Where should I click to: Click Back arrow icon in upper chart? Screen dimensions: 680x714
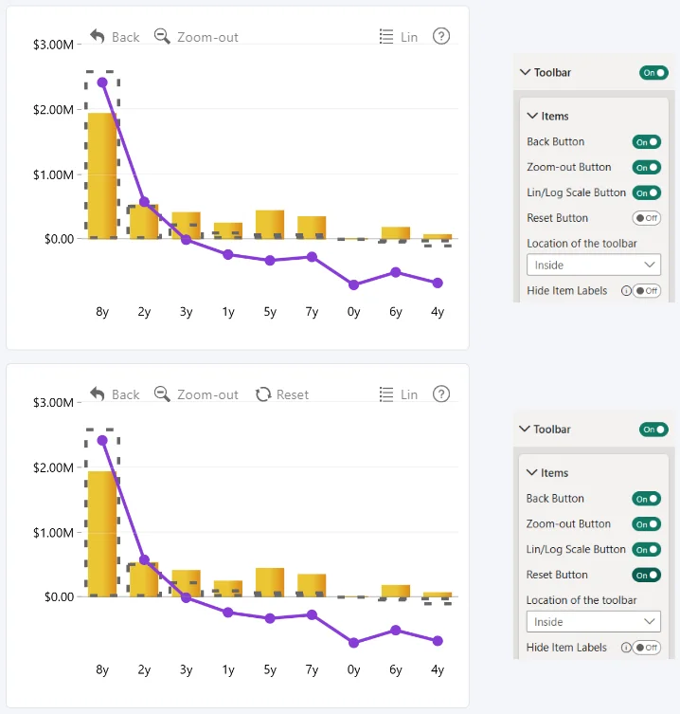pos(98,36)
